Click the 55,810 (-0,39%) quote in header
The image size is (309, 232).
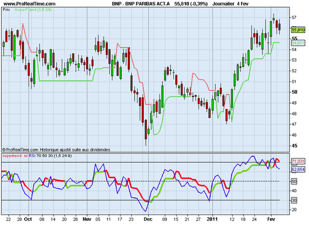pyautogui.click(x=191, y=4)
